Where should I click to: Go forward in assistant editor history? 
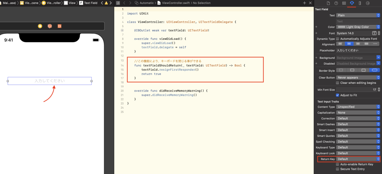[130, 3]
